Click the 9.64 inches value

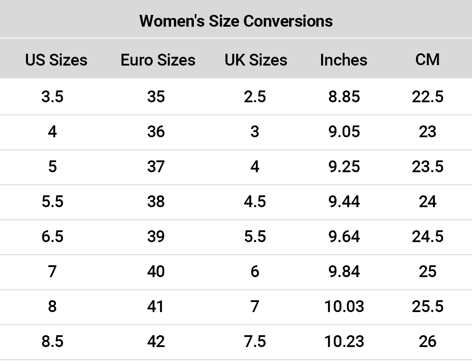point(344,236)
